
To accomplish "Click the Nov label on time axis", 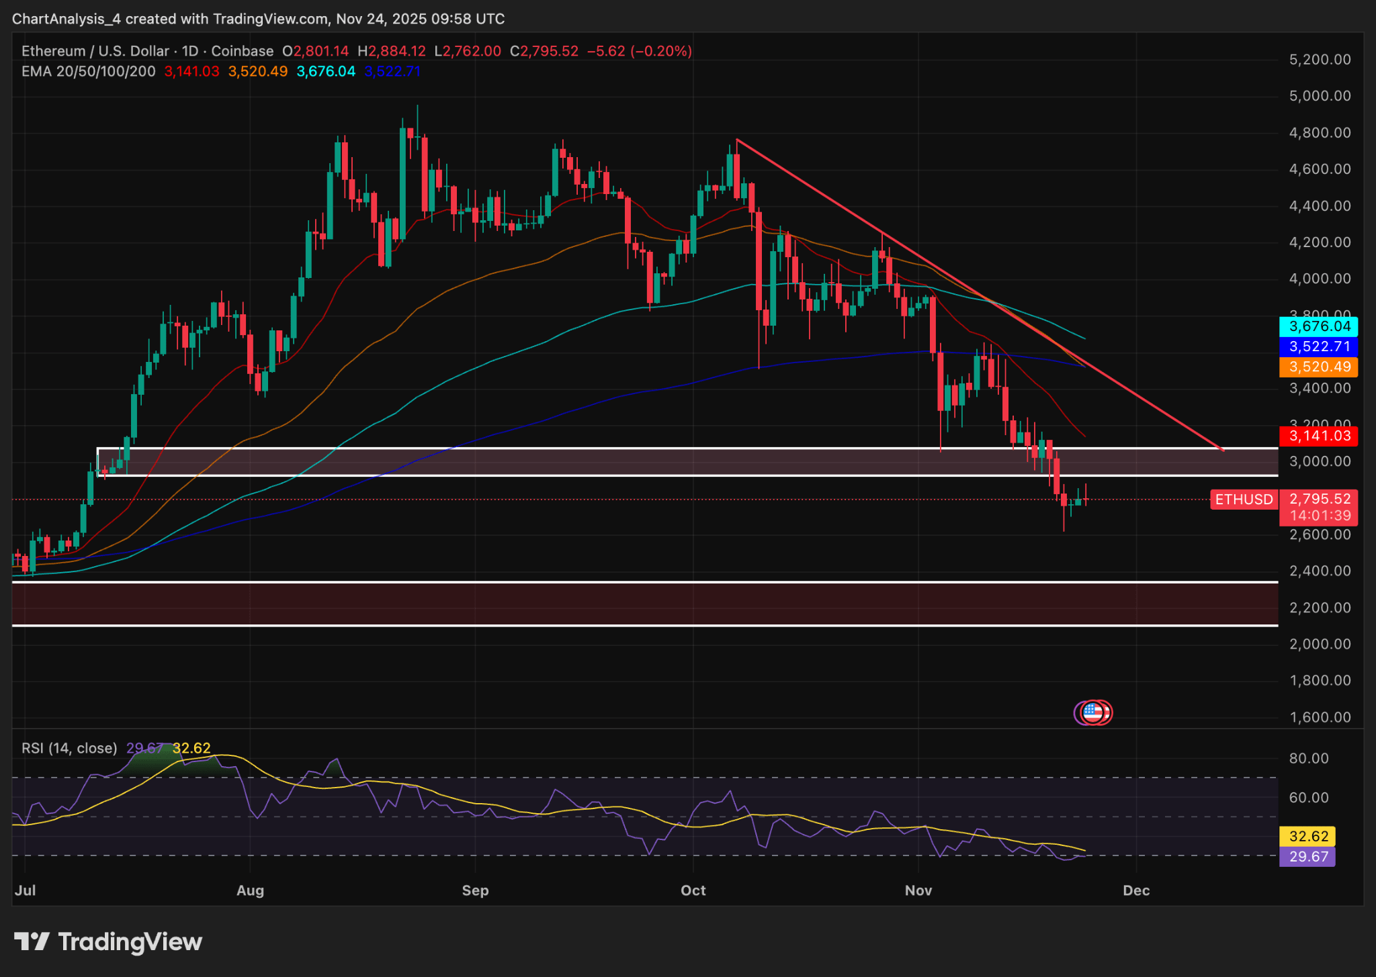I will [x=918, y=890].
